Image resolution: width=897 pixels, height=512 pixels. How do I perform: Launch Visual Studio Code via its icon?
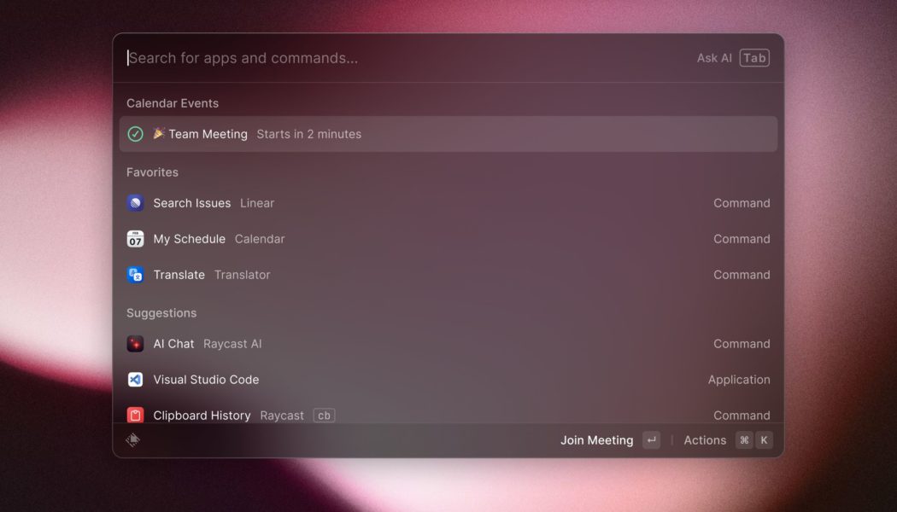click(136, 380)
